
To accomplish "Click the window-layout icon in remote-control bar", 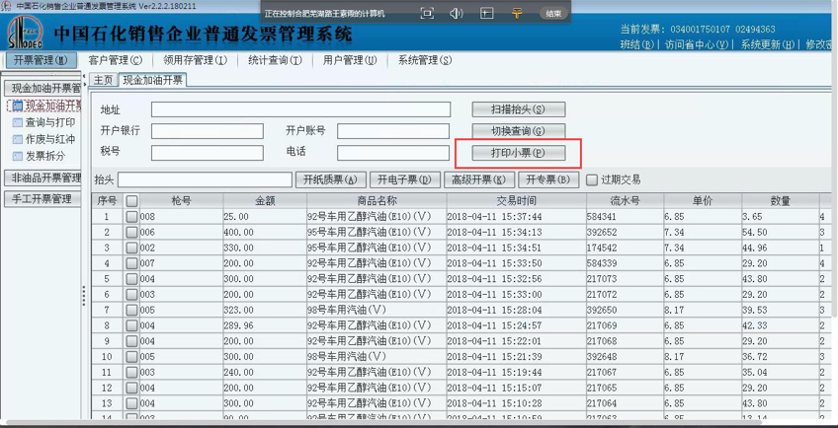I will (486, 14).
